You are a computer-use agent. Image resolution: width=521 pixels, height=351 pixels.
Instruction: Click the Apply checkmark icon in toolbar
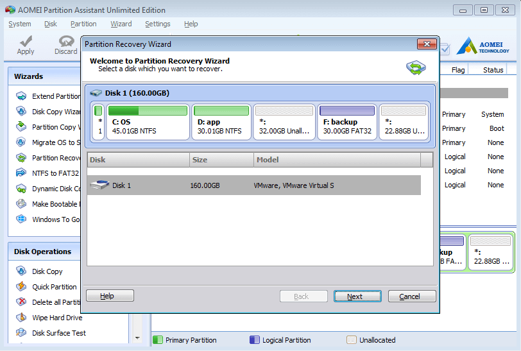[26, 41]
